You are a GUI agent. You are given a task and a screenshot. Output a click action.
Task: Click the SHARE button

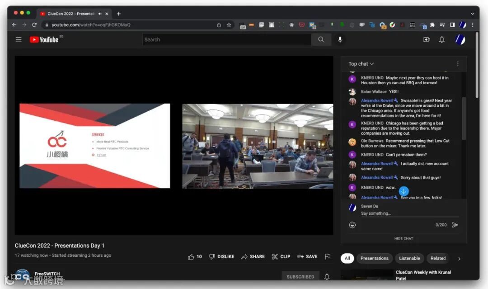click(253, 256)
